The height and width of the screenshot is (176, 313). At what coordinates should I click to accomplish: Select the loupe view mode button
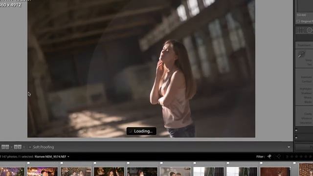pyautogui.click(x=5, y=147)
